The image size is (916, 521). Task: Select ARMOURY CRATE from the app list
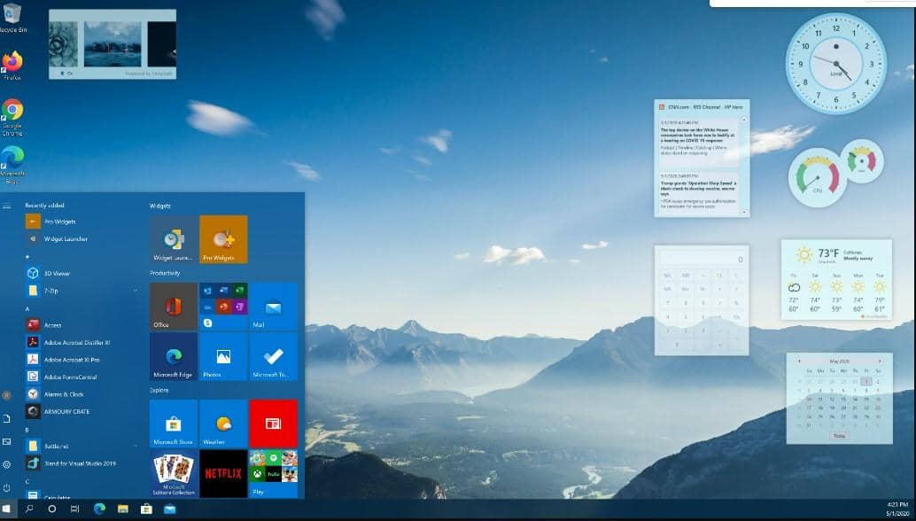pos(66,411)
